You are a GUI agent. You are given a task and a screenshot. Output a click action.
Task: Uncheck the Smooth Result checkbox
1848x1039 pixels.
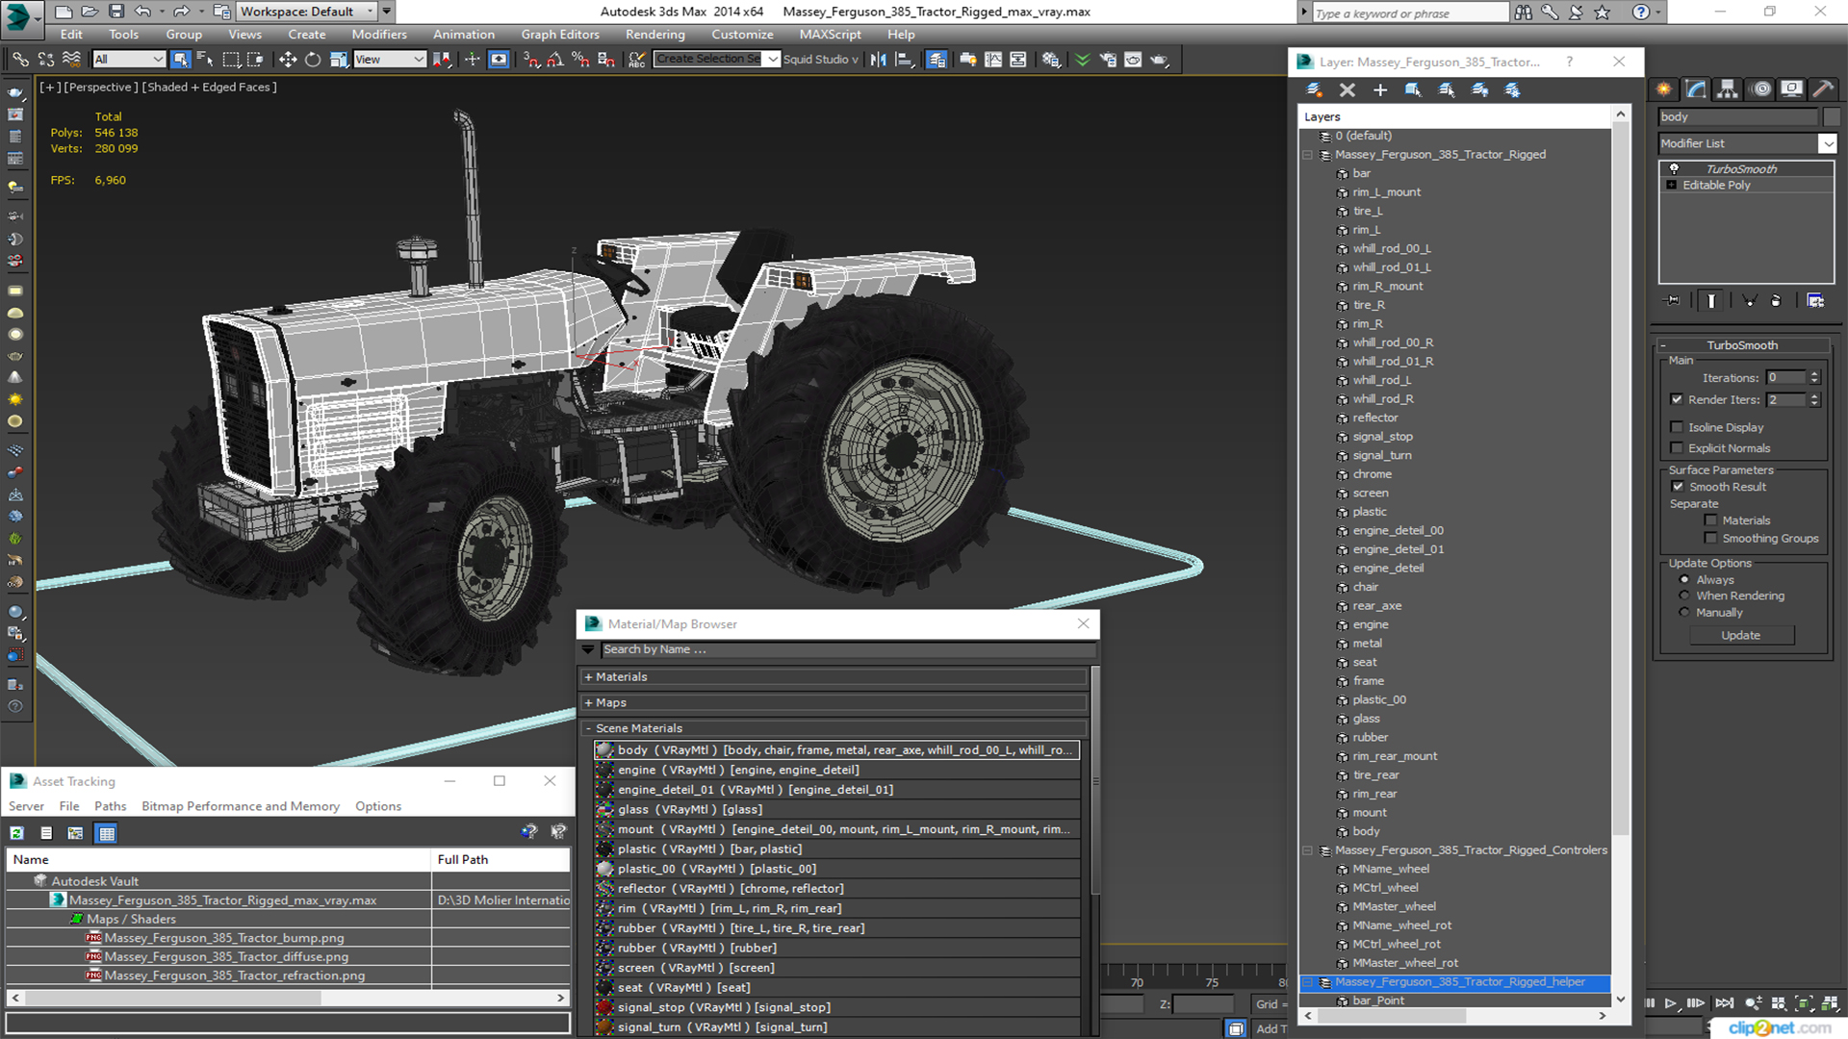coord(1678,487)
